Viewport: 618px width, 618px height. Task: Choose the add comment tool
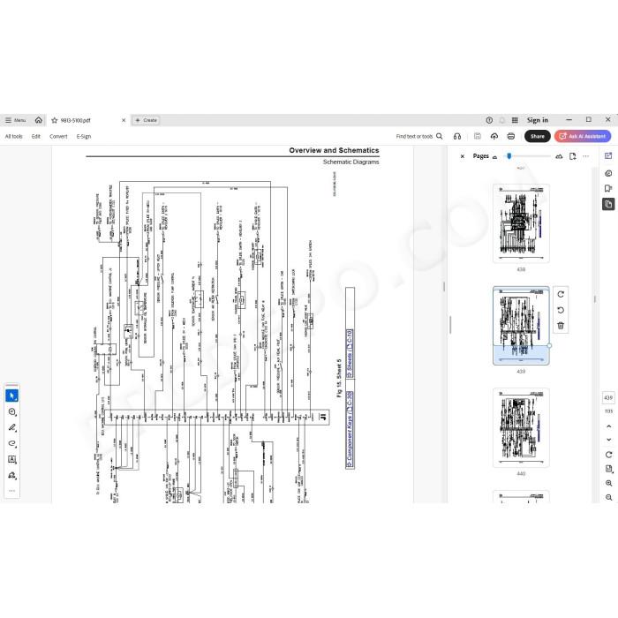11,412
